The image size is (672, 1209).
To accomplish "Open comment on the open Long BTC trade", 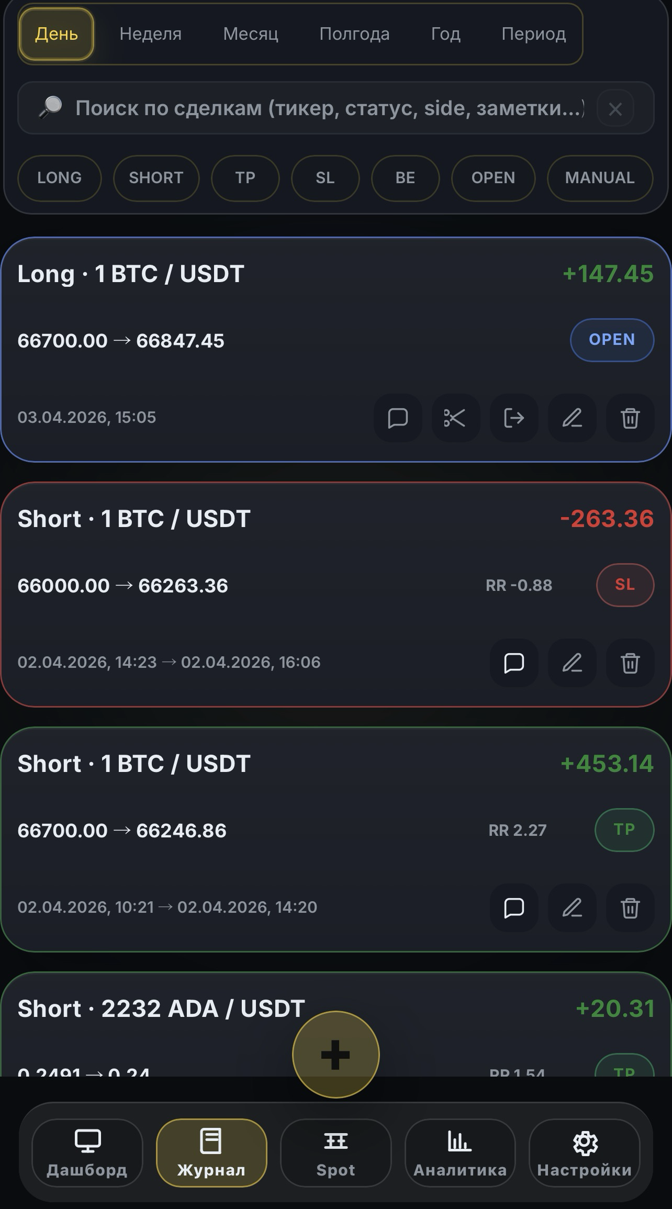I will (x=398, y=418).
